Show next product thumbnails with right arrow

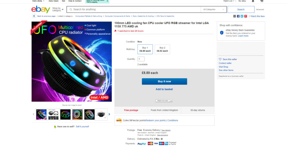pyautogui.click(x=109, y=114)
